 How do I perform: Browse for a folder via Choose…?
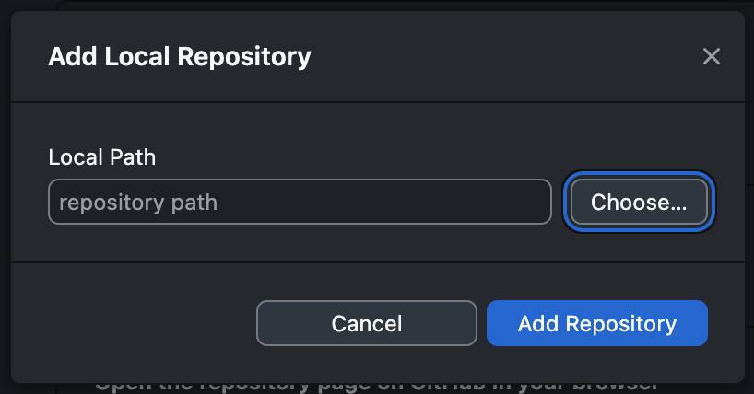click(x=639, y=202)
